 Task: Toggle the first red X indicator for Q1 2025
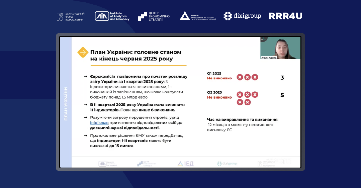click(240, 77)
